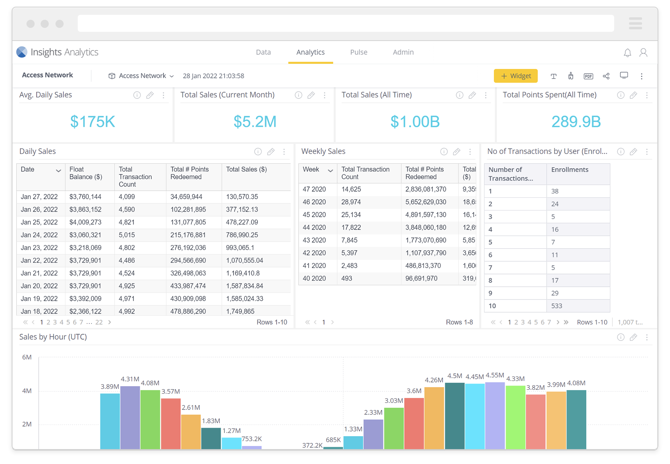Open Daily Sales widget options menu
The height and width of the screenshot is (464, 670).
pyautogui.click(x=284, y=151)
